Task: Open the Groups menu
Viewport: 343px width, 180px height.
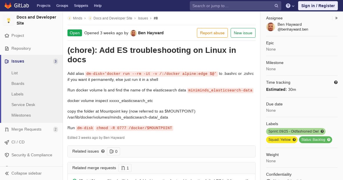Action: (x=62, y=6)
